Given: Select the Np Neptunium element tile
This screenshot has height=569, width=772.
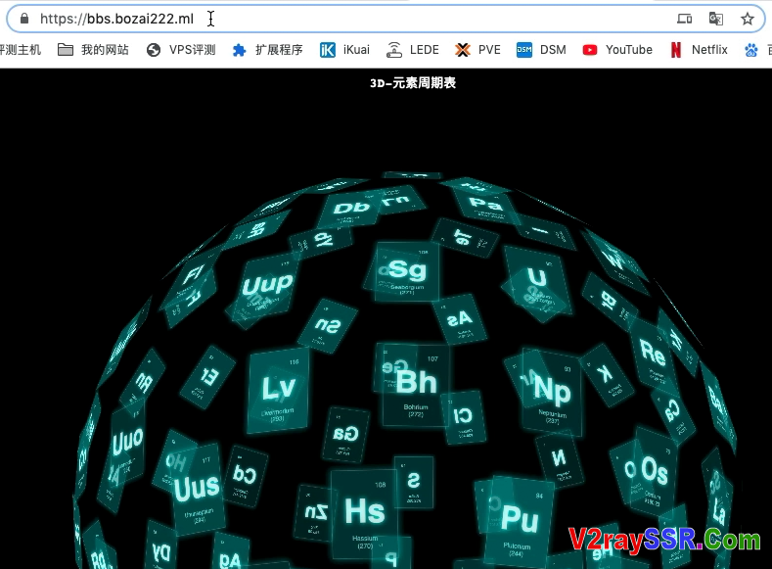Looking at the screenshot, I should [553, 390].
